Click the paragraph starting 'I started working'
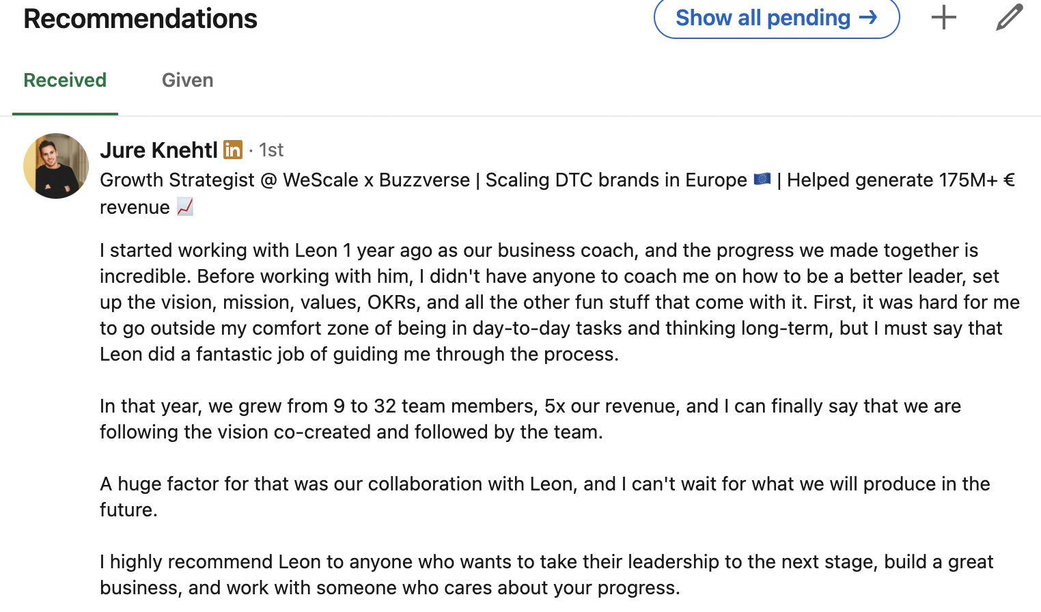The height and width of the screenshot is (612, 1041). click(559, 302)
